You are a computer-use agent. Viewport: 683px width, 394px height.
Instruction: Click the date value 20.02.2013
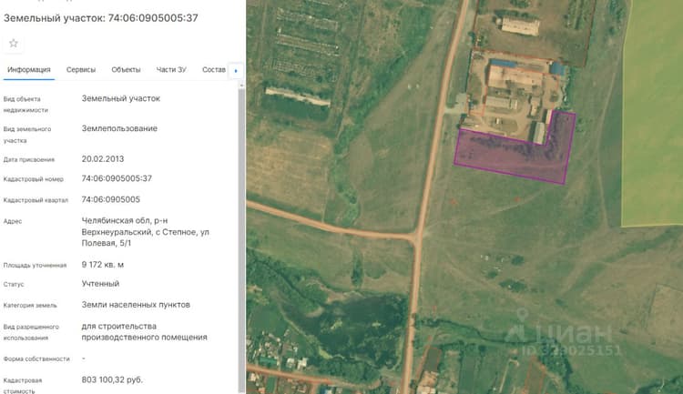pos(103,159)
